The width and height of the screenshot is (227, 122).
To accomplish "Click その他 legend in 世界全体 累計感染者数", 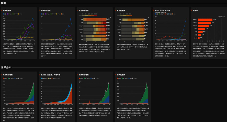I will click(20, 78).
